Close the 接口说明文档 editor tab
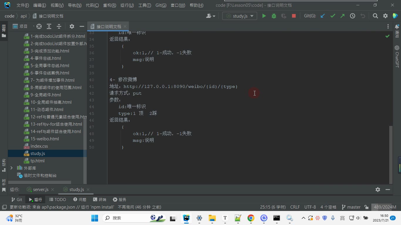Viewport: 401px width, 225px height. point(125,26)
